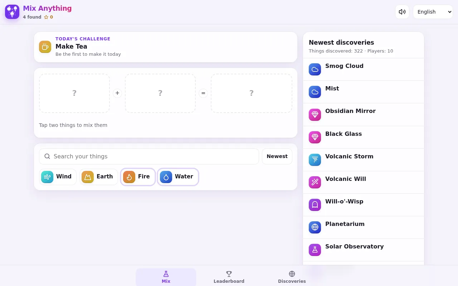Click the Black Glass gem icon
Screen dimensions: 458x286
tap(315, 137)
